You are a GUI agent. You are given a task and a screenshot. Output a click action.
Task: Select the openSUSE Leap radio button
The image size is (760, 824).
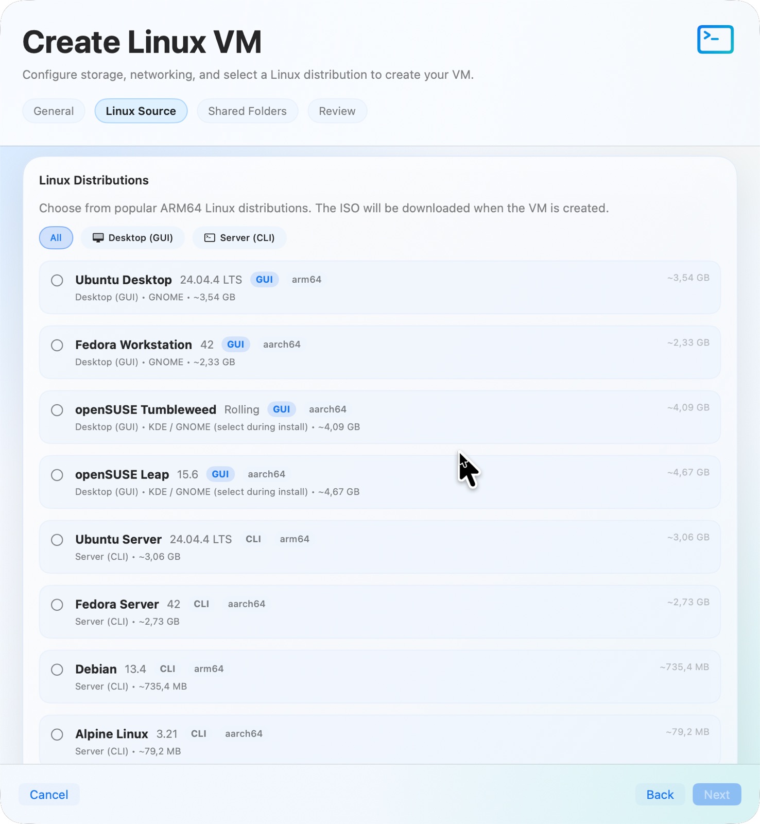(57, 475)
